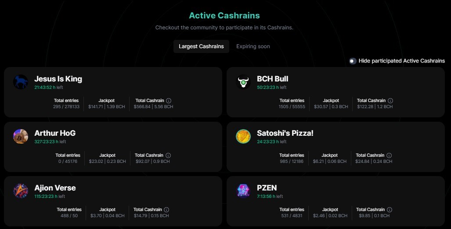Viewport: 451px width, 229px height.
Task: Switch to the Expiring soon tab
Action: 253,46
